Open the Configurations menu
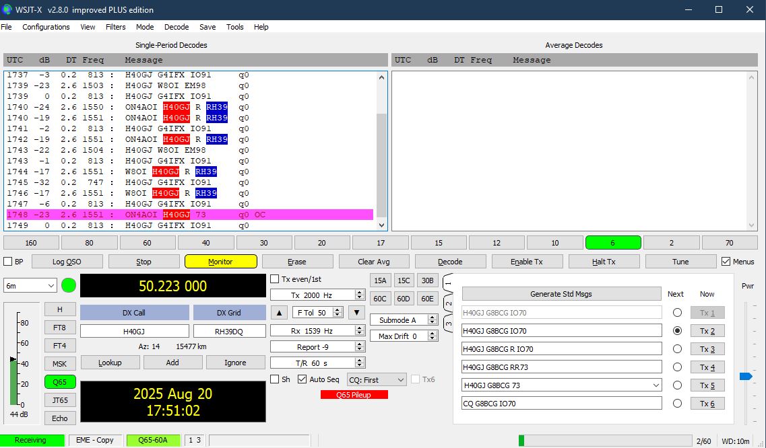Viewport: 766px width, 448px height. [46, 27]
